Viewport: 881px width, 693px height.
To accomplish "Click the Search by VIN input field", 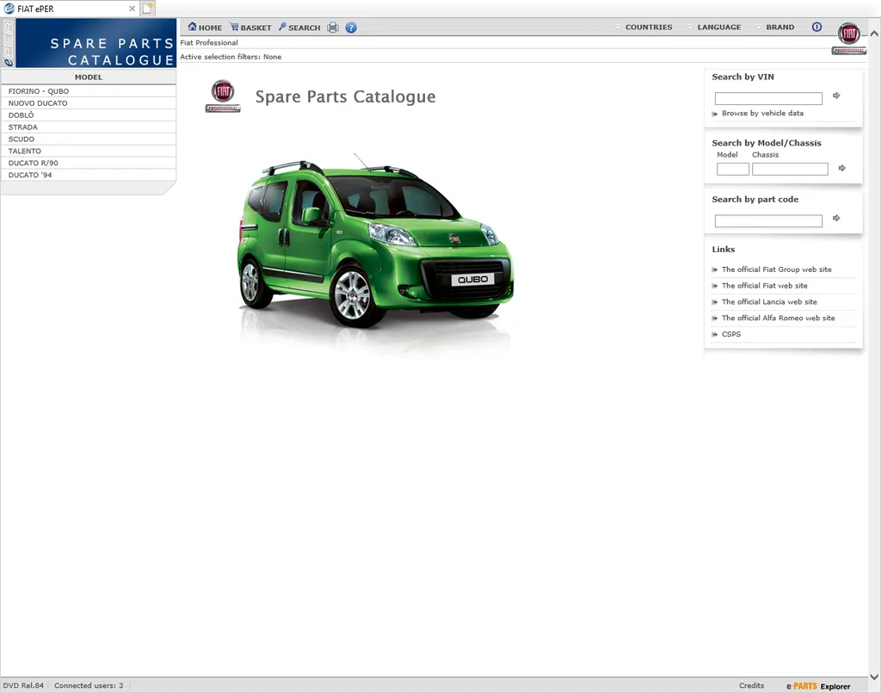I will point(768,99).
